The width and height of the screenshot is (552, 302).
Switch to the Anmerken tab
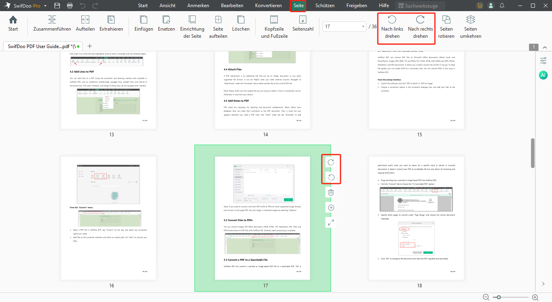tap(198, 6)
